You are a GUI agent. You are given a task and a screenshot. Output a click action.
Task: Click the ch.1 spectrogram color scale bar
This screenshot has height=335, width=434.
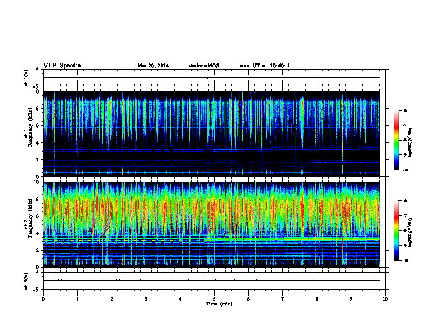point(397,140)
